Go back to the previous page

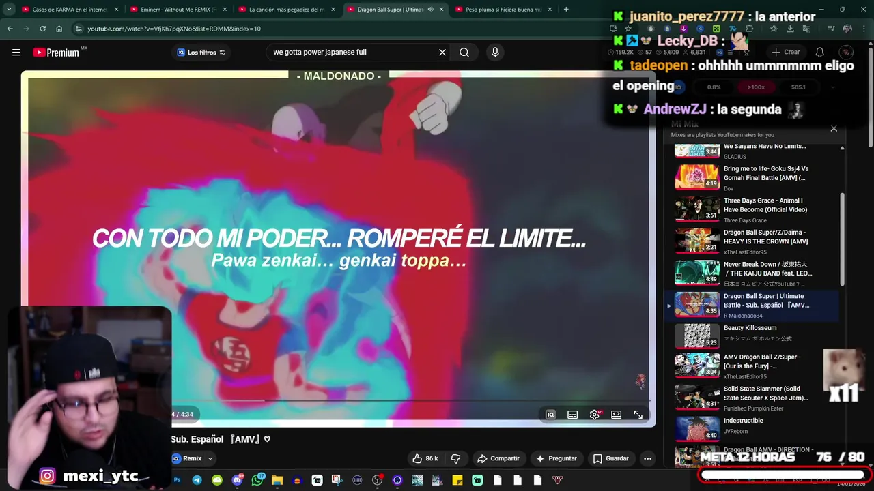(x=10, y=29)
